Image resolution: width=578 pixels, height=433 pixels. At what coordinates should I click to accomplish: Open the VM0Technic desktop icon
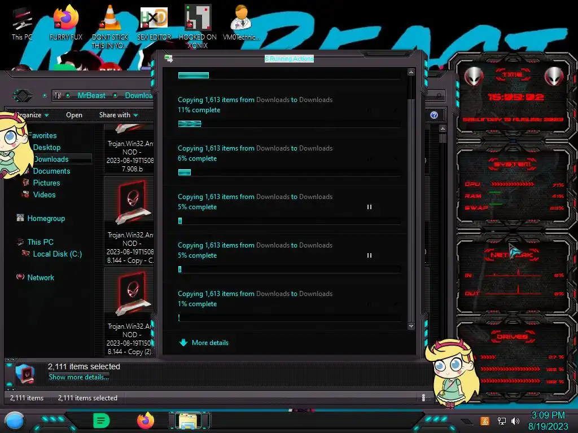click(x=241, y=23)
